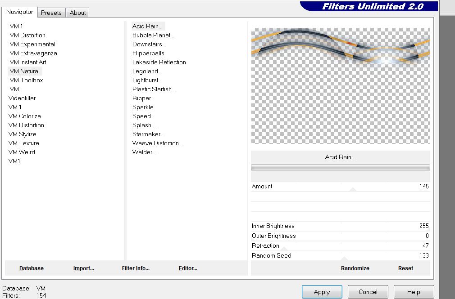Click the Filters count 154
The width and height of the screenshot is (455, 299).
41,295
